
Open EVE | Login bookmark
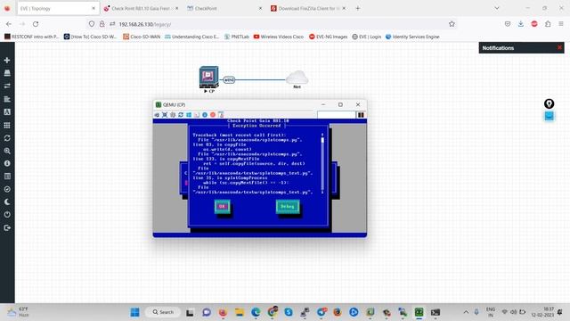point(366,37)
